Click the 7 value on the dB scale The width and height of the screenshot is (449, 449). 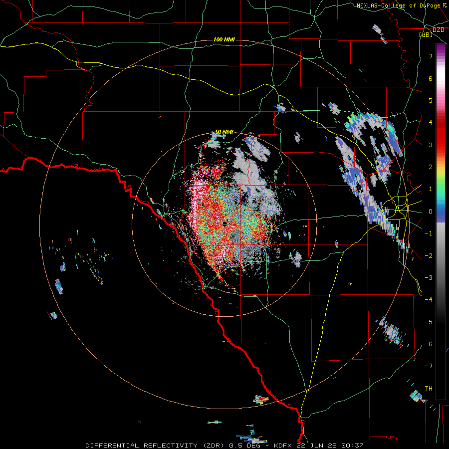[x=431, y=56]
